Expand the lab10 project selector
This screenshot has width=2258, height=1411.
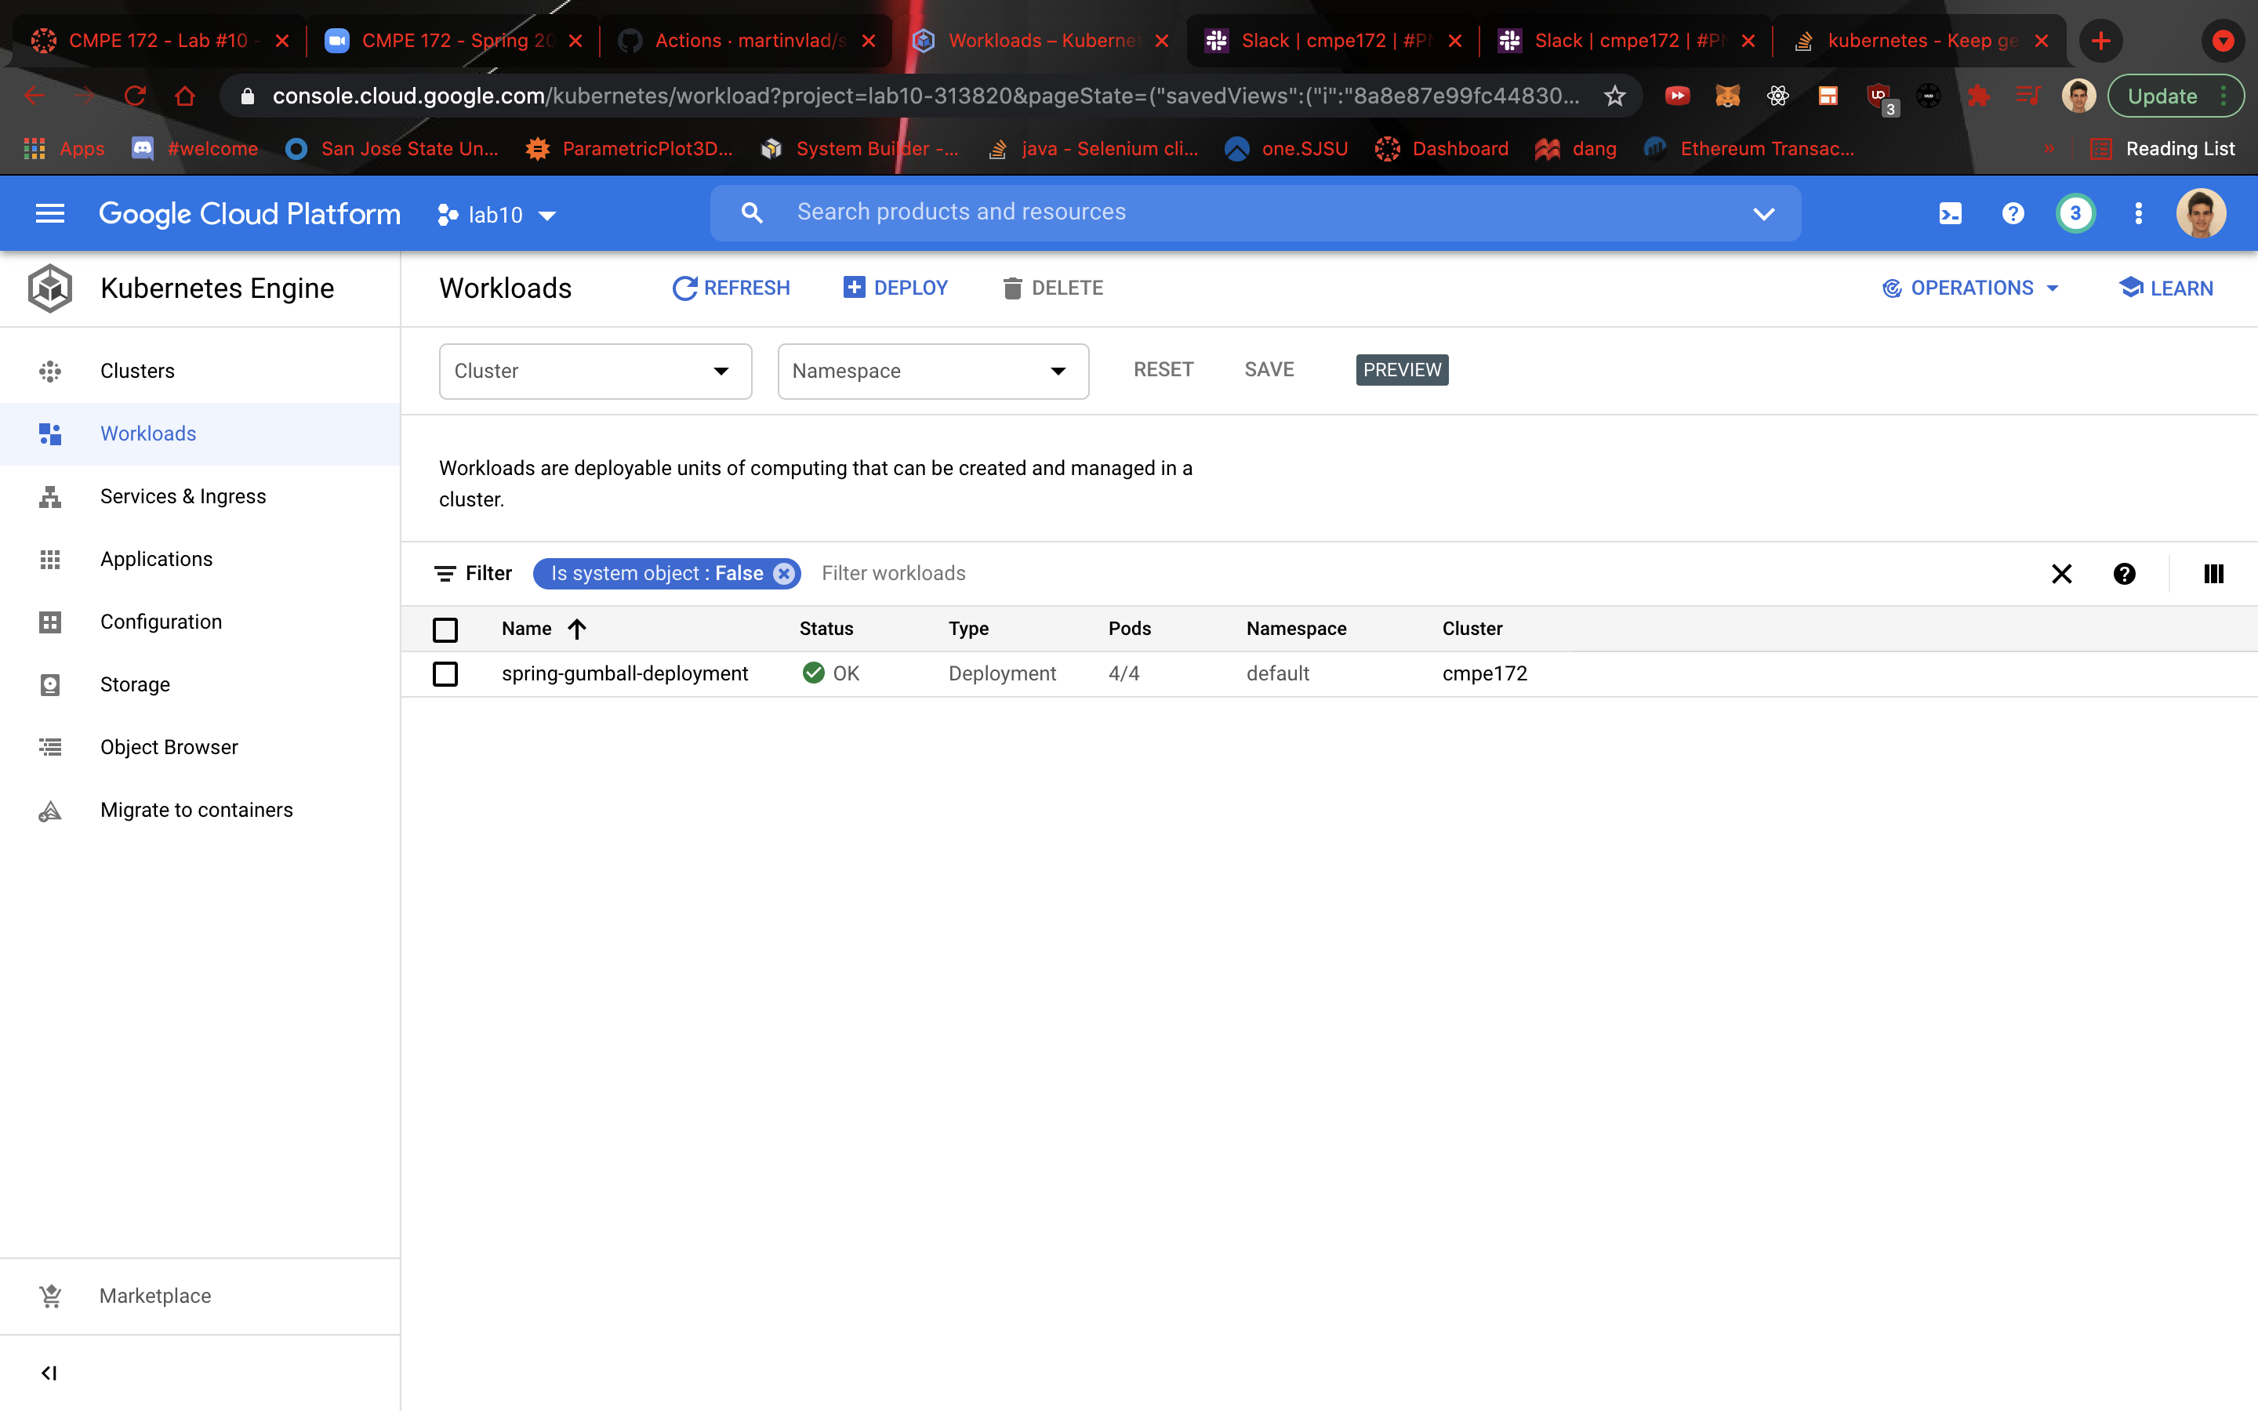[497, 216]
